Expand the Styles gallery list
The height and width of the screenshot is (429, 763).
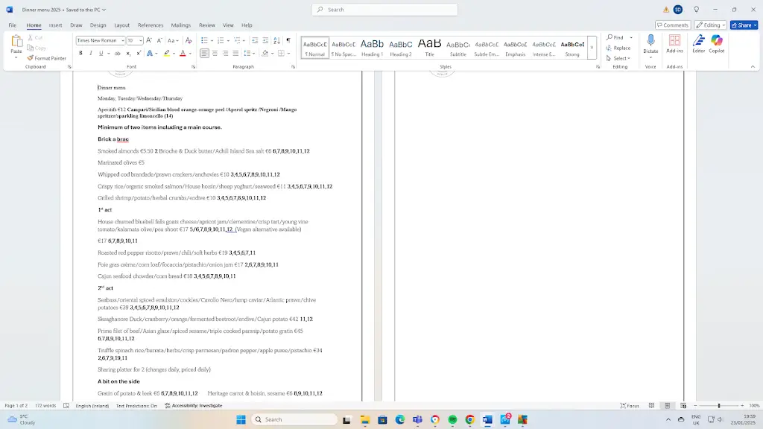592,48
